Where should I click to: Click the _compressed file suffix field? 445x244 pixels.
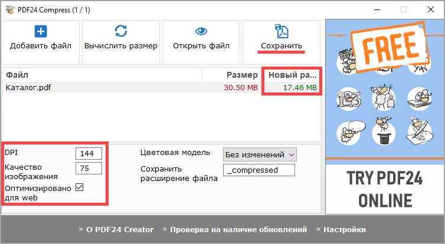tap(259, 170)
